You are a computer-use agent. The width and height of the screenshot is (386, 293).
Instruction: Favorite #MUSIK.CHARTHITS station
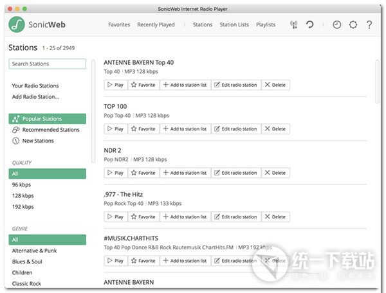pyautogui.click(x=143, y=261)
